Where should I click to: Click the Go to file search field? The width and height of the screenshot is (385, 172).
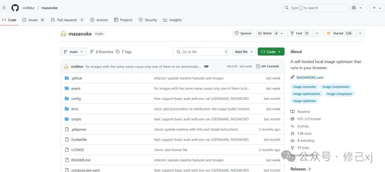tap(201, 52)
